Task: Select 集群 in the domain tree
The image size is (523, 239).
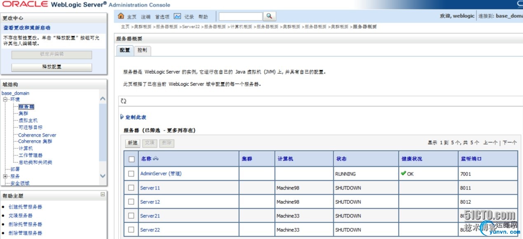Action: coord(23,113)
